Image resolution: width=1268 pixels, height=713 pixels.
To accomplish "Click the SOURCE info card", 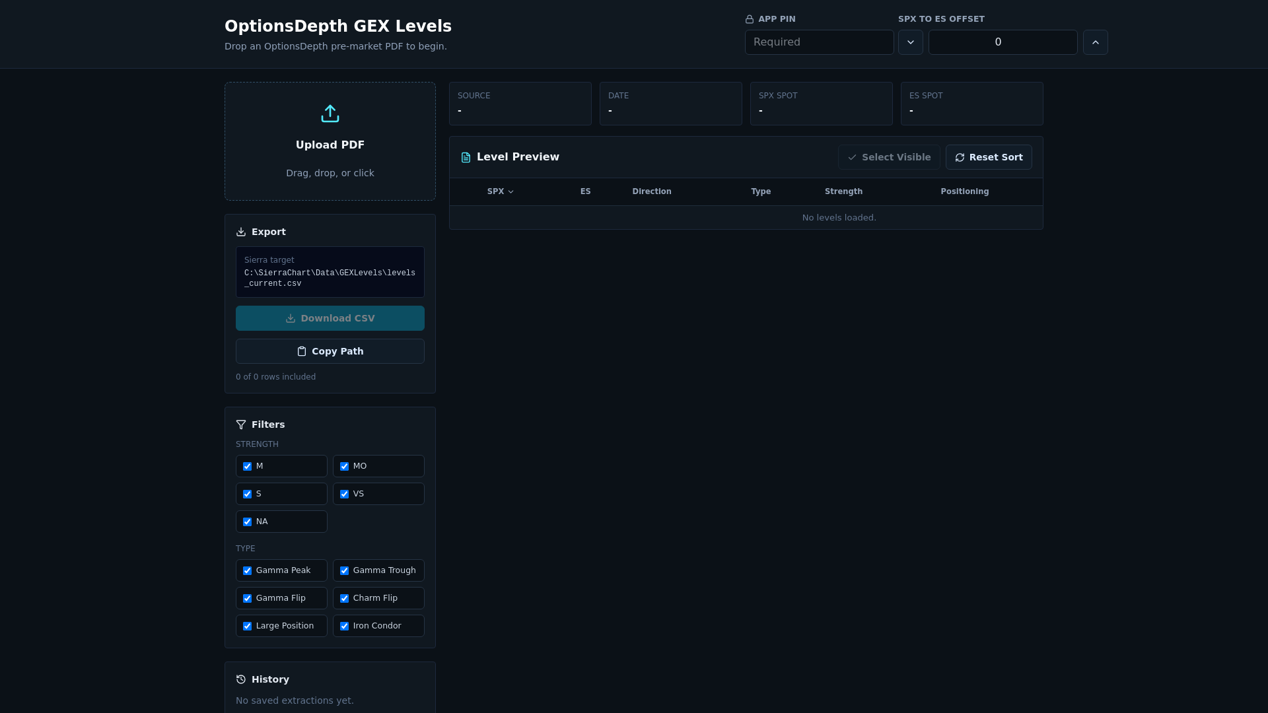I will tap(520, 104).
